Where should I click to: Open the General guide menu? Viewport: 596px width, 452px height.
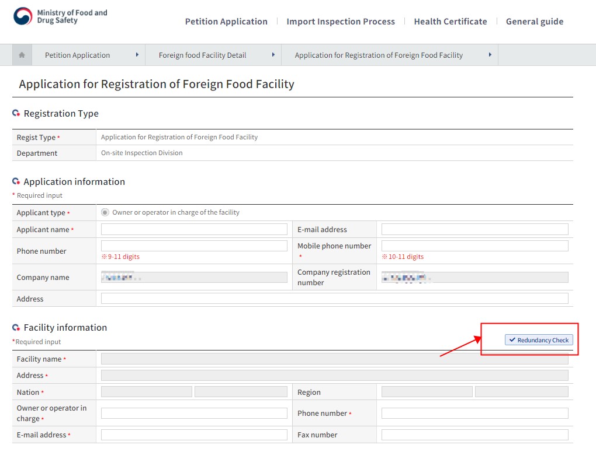535,22
